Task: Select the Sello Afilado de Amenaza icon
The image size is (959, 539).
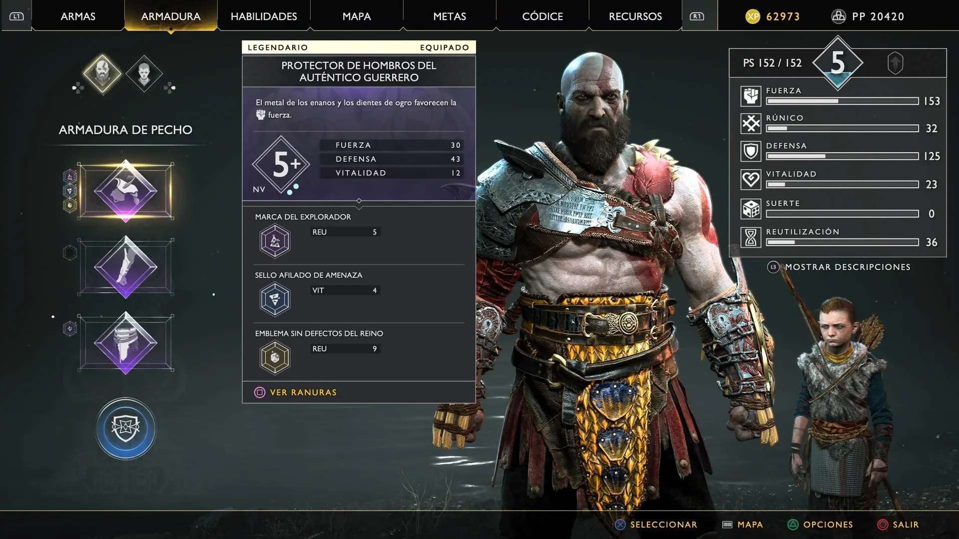Action: 275,299
